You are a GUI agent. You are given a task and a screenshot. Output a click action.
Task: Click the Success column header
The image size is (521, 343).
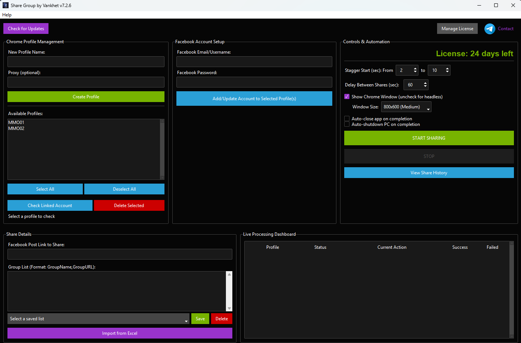[x=460, y=247]
